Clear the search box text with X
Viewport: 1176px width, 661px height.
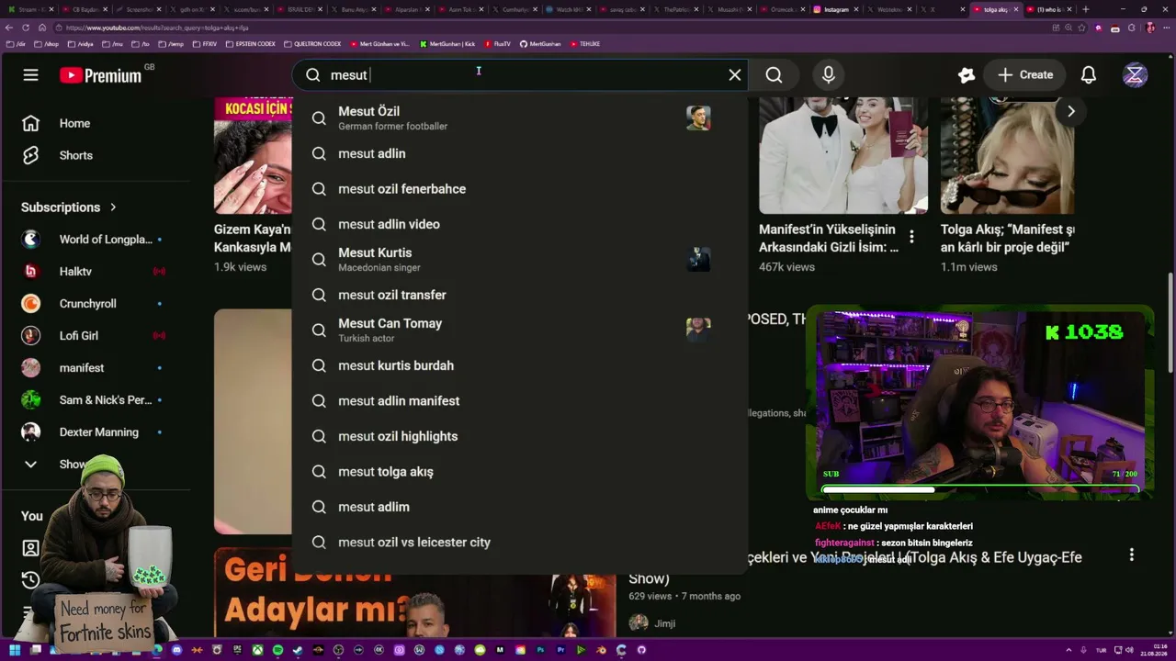[735, 75]
